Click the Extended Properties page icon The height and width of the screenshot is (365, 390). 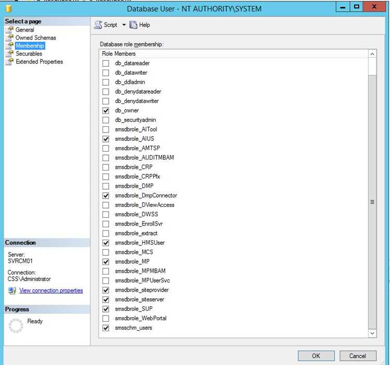pyautogui.click(x=9, y=62)
